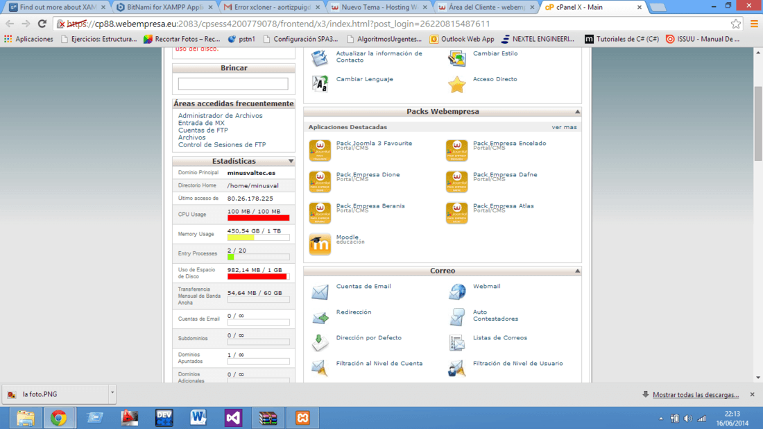Click the Memory Usage yellow progress bar

point(259,237)
